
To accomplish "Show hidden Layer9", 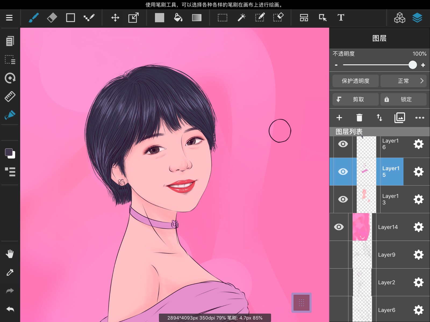I will pyautogui.click(x=339, y=255).
